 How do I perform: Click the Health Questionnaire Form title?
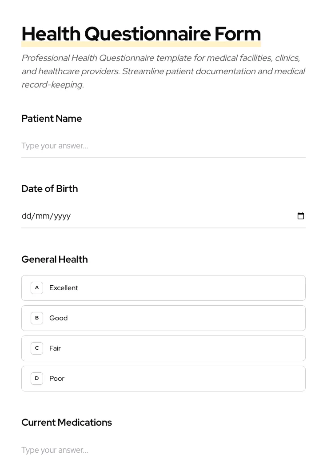click(x=141, y=33)
